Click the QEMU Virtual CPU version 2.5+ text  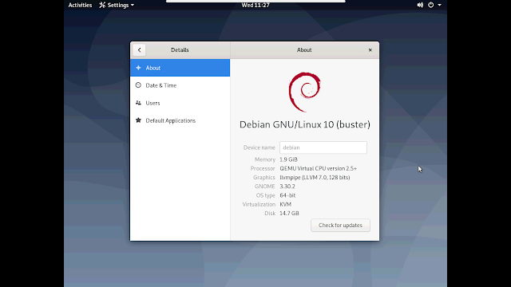click(x=318, y=168)
